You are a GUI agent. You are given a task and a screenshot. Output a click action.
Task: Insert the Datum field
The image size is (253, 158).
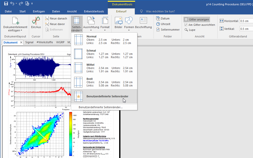[x=163, y=18]
